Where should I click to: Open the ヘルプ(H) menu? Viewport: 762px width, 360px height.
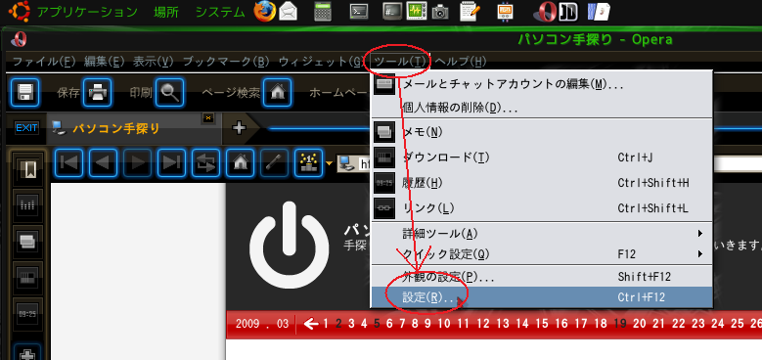coord(460,62)
